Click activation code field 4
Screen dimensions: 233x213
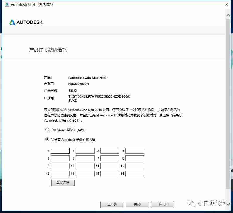click(x=135, y=151)
